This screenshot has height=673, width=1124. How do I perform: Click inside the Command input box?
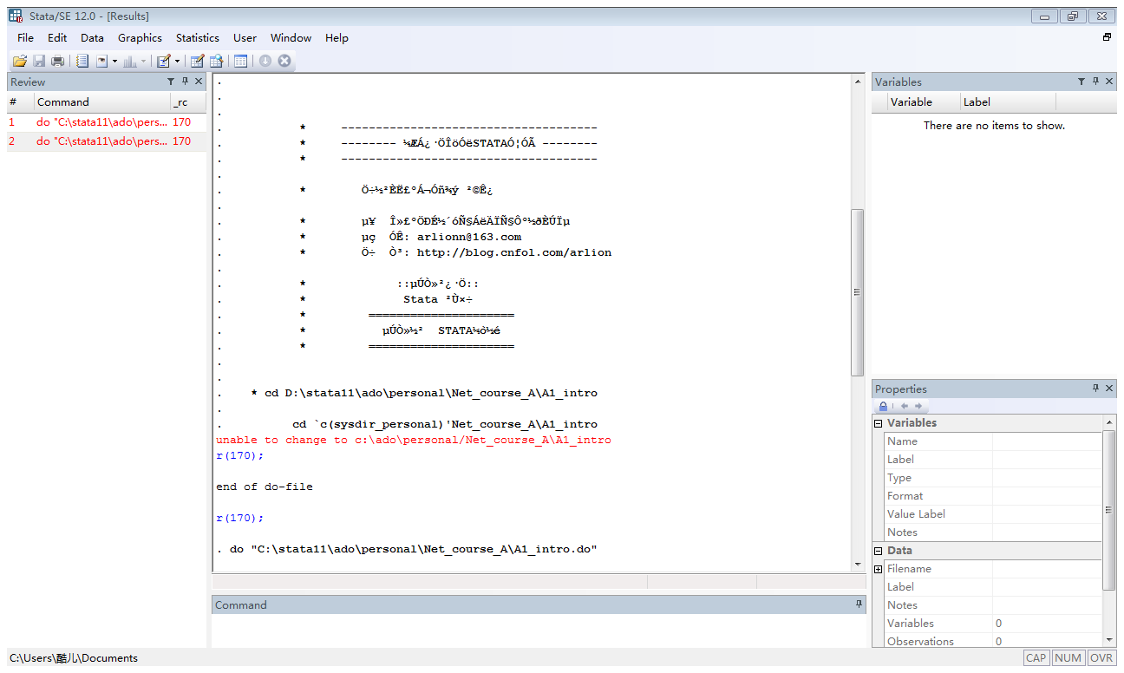pyautogui.click(x=539, y=631)
